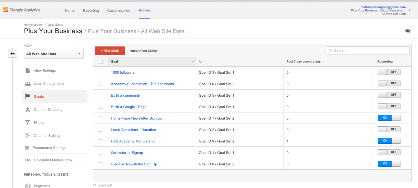Turn off recording for PYB Academy Membership

pos(389,141)
